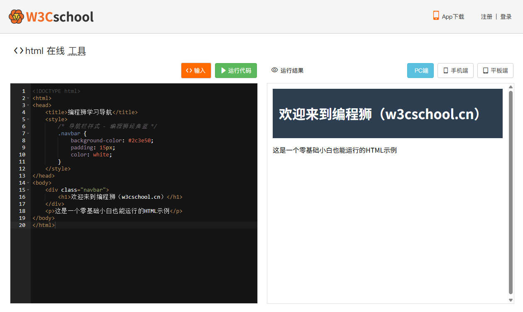
Task: Click the play triangle icon in 运行代码
Action: click(223, 71)
